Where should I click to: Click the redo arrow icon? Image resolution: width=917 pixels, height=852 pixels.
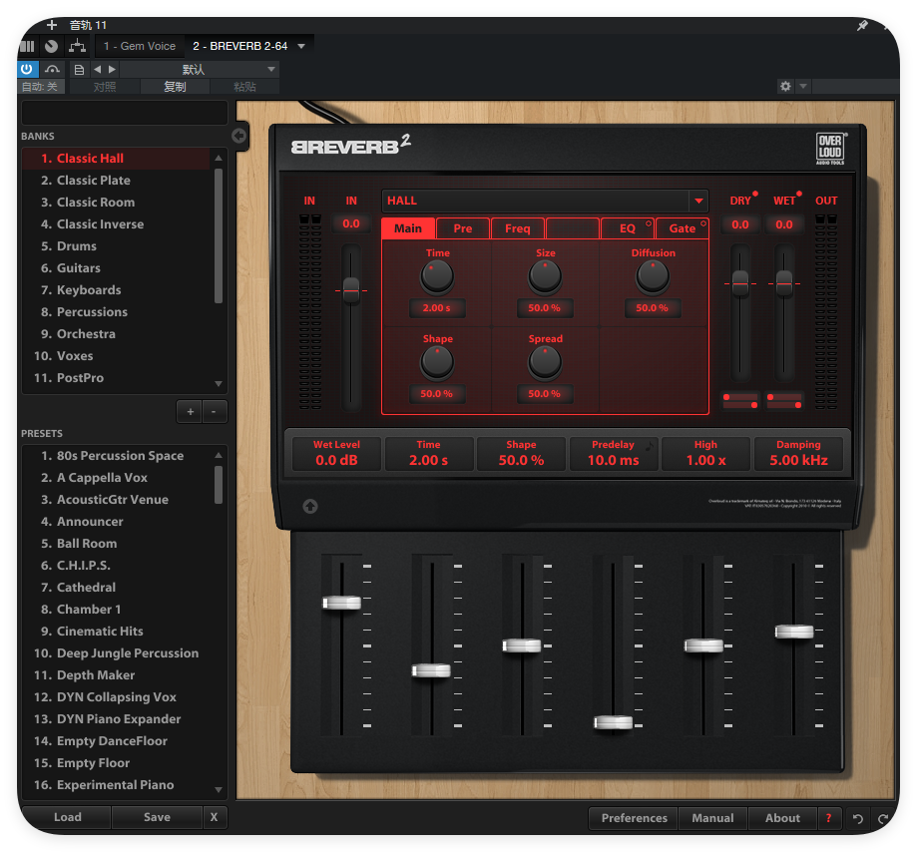pos(883,819)
